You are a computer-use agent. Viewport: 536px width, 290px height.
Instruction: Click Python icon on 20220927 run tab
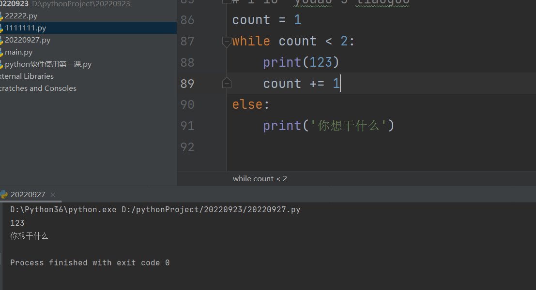tap(4, 194)
